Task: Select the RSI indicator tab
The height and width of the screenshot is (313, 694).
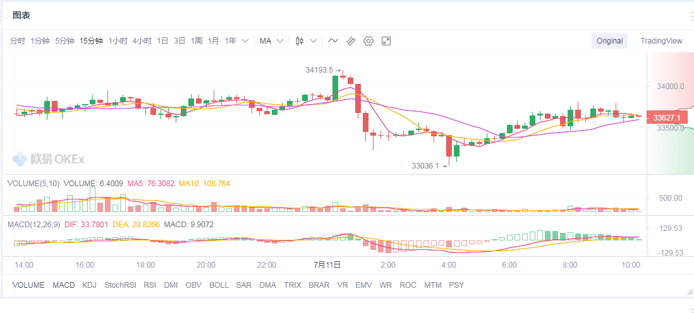Action: point(150,285)
